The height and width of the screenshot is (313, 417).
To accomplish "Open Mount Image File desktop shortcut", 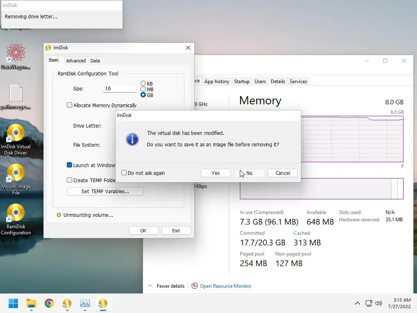I will pos(16,179).
